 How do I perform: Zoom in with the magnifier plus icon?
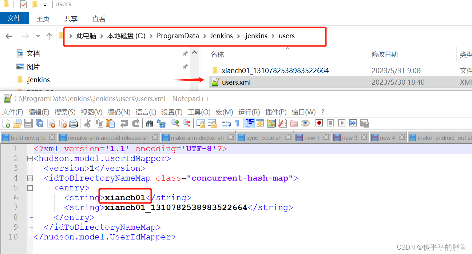pyautogui.click(x=175, y=123)
